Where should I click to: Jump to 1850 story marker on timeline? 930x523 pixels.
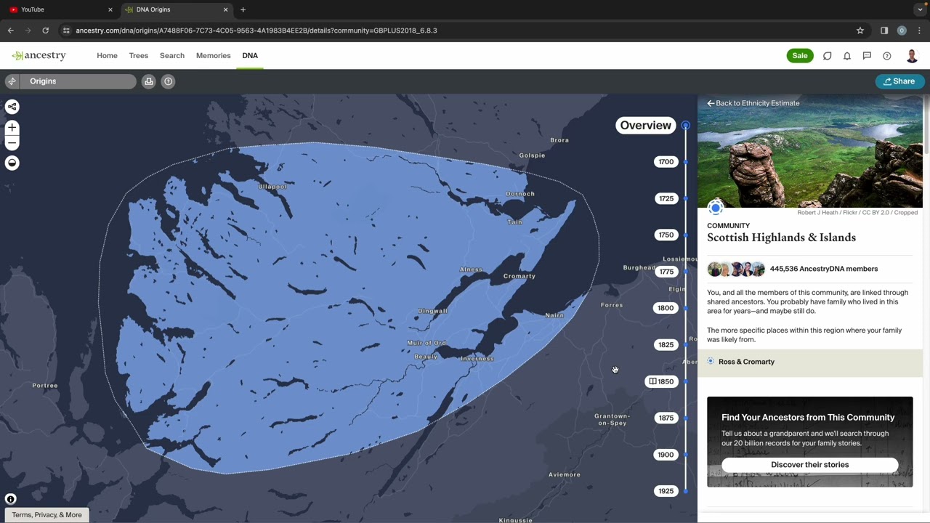[x=662, y=381]
